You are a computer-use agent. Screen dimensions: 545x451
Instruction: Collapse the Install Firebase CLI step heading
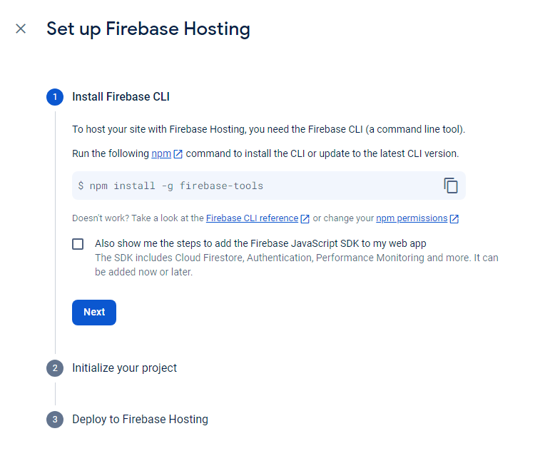(121, 97)
